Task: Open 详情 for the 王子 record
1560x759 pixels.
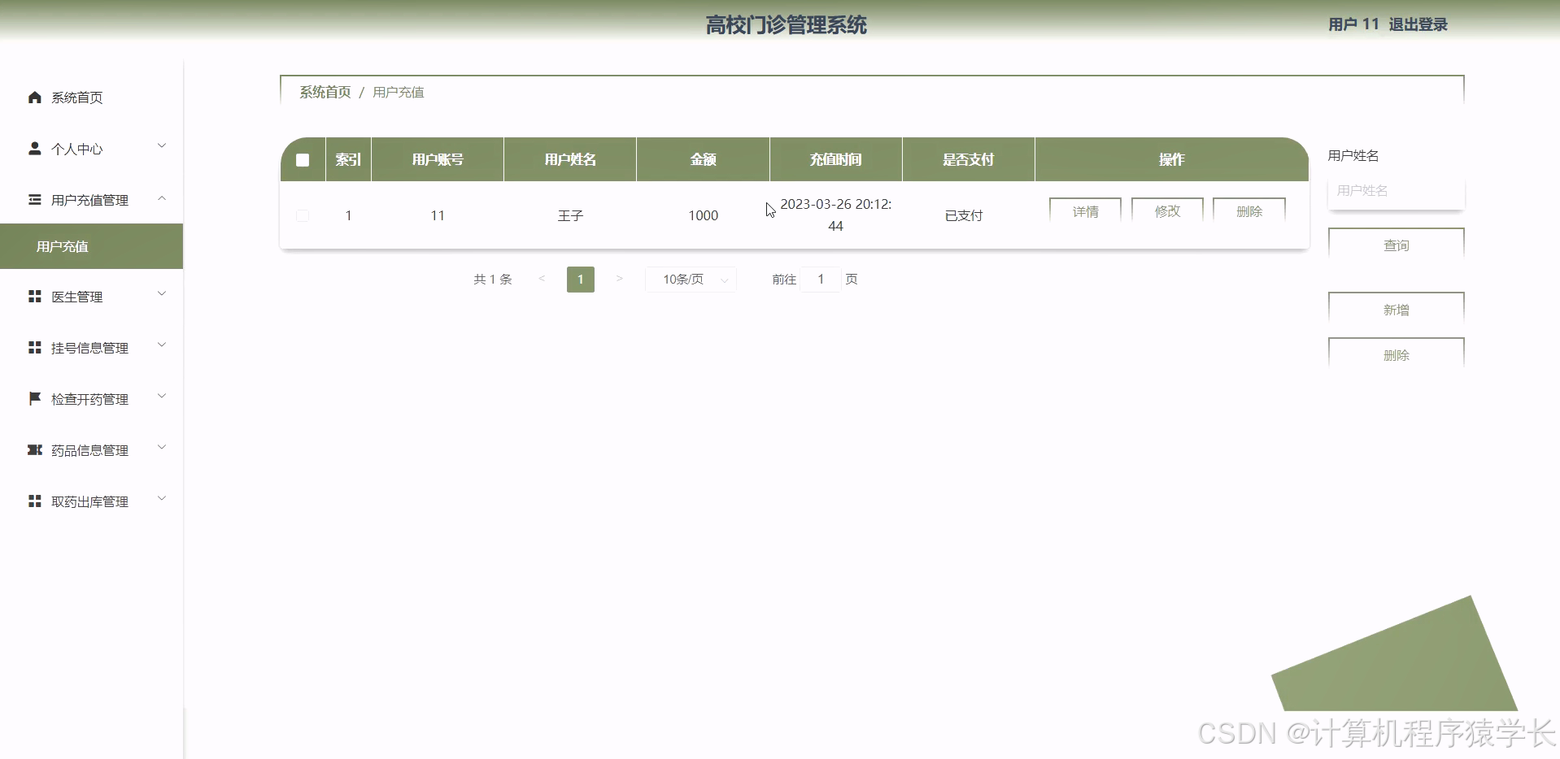Action: coord(1085,210)
